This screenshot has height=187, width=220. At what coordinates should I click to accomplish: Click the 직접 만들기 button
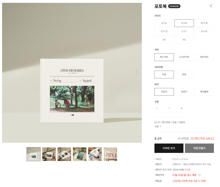pos(199,148)
